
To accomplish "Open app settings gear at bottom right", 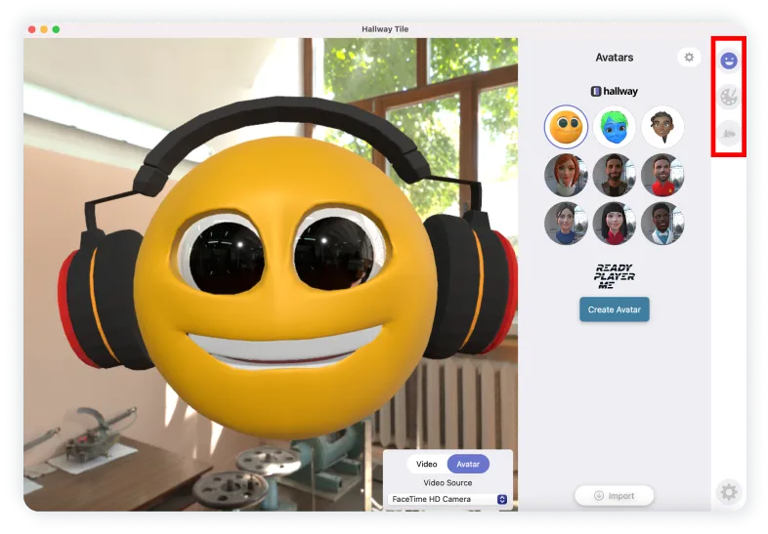I will coord(728,492).
